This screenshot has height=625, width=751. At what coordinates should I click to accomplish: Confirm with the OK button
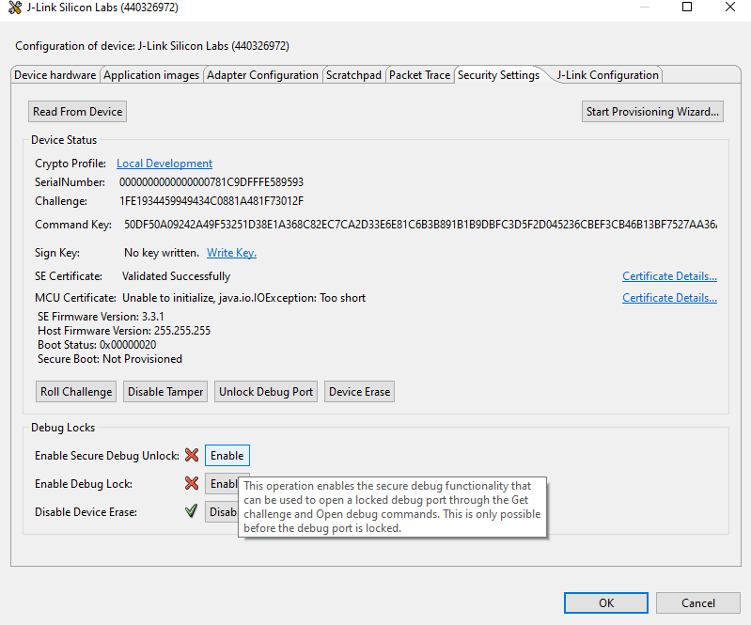tap(606, 603)
